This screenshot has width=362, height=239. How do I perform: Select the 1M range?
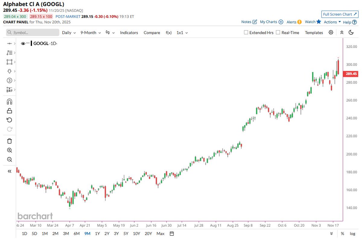pos(45,233)
